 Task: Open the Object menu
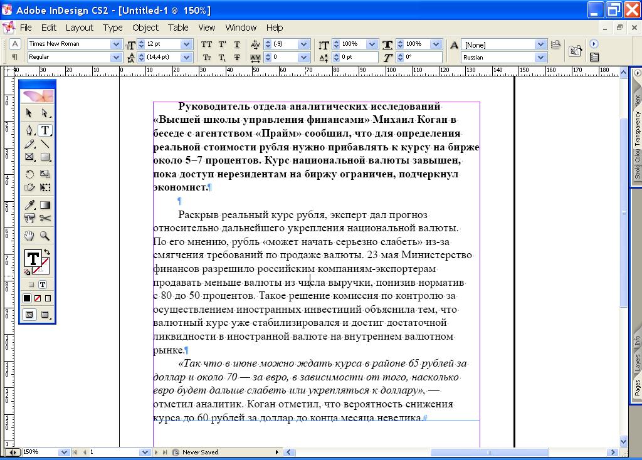(x=145, y=28)
